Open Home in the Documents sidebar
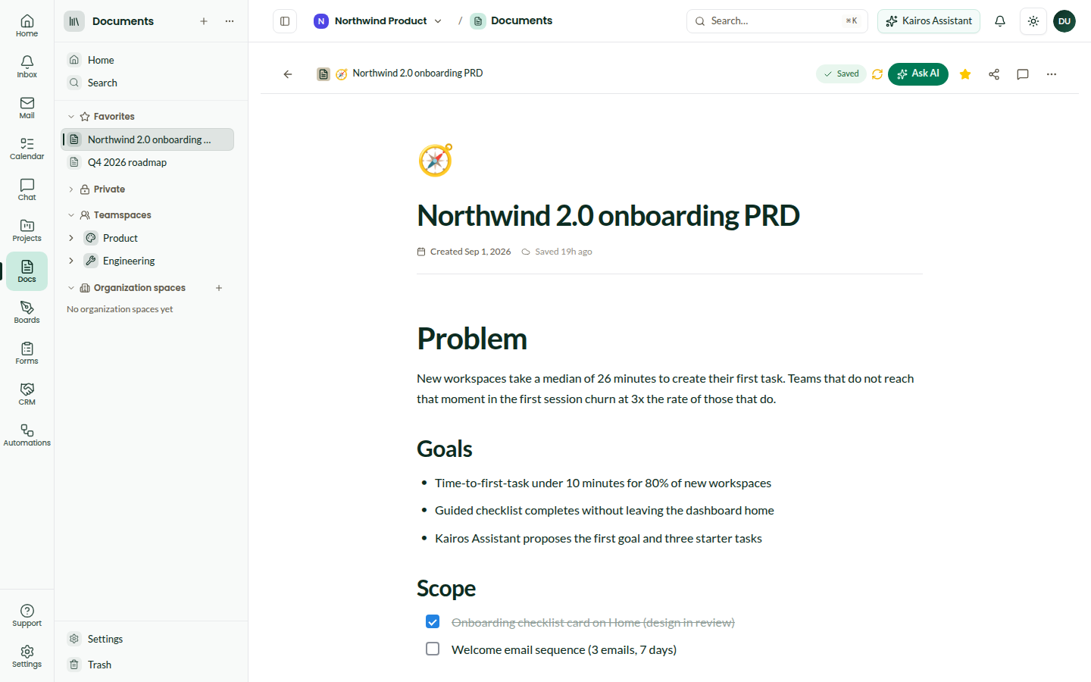1091x682 pixels. [147, 60]
